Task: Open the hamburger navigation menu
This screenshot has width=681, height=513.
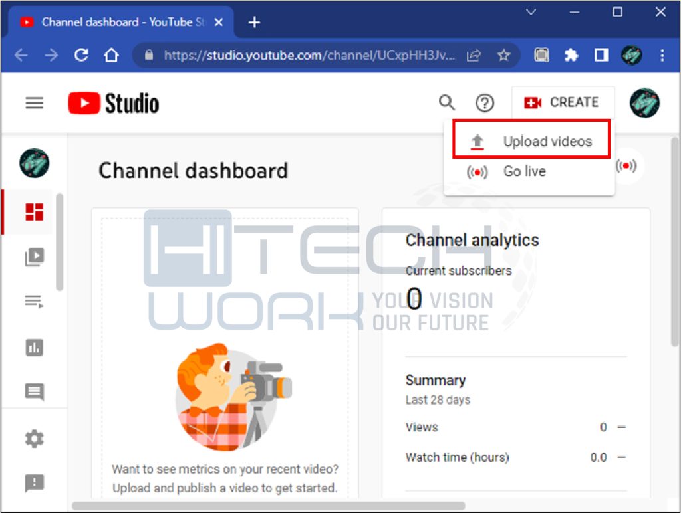Action: coord(35,103)
